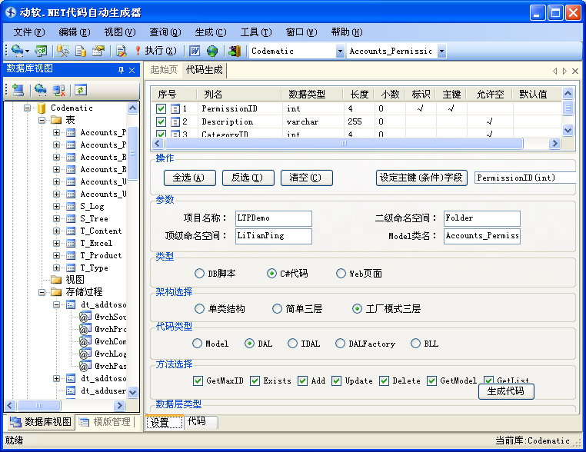The image size is (586, 452).
Task: Click the Codematic database cylinder icon in tree
Action: point(42,108)
